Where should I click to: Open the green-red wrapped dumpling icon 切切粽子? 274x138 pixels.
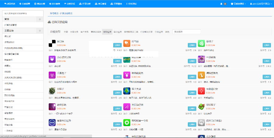pos(201,107)
